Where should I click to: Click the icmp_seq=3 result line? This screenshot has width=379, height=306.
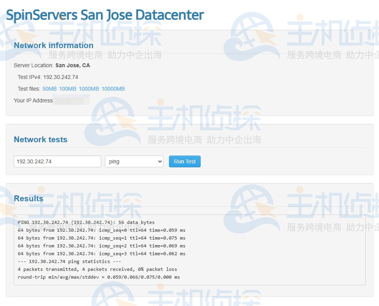[x=102, y=254]
